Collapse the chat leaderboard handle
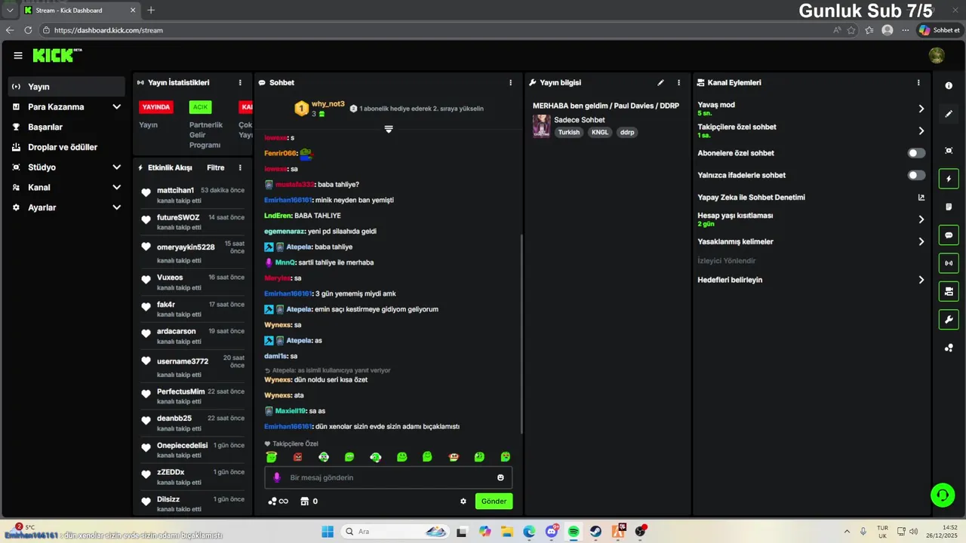This screenshot has height=543, width=966. point(389,130)
